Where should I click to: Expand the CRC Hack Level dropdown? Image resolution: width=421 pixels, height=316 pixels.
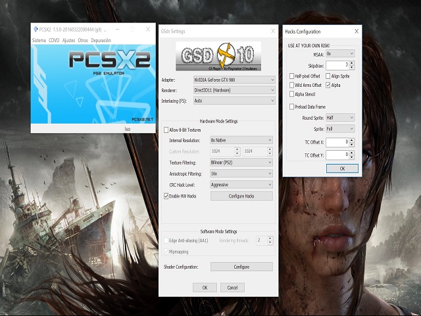pos(241,184)
